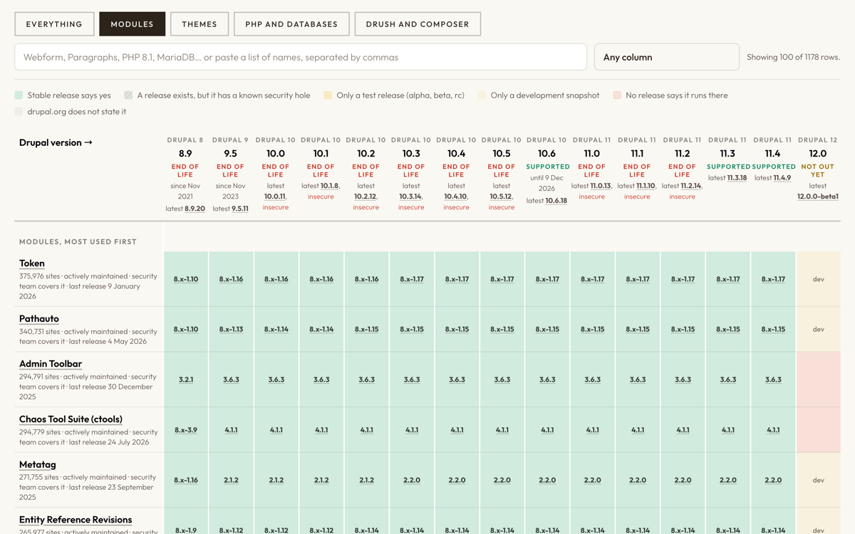
Task: Click the yellow 'Only a test release' swatch
Action: [328, 95]
